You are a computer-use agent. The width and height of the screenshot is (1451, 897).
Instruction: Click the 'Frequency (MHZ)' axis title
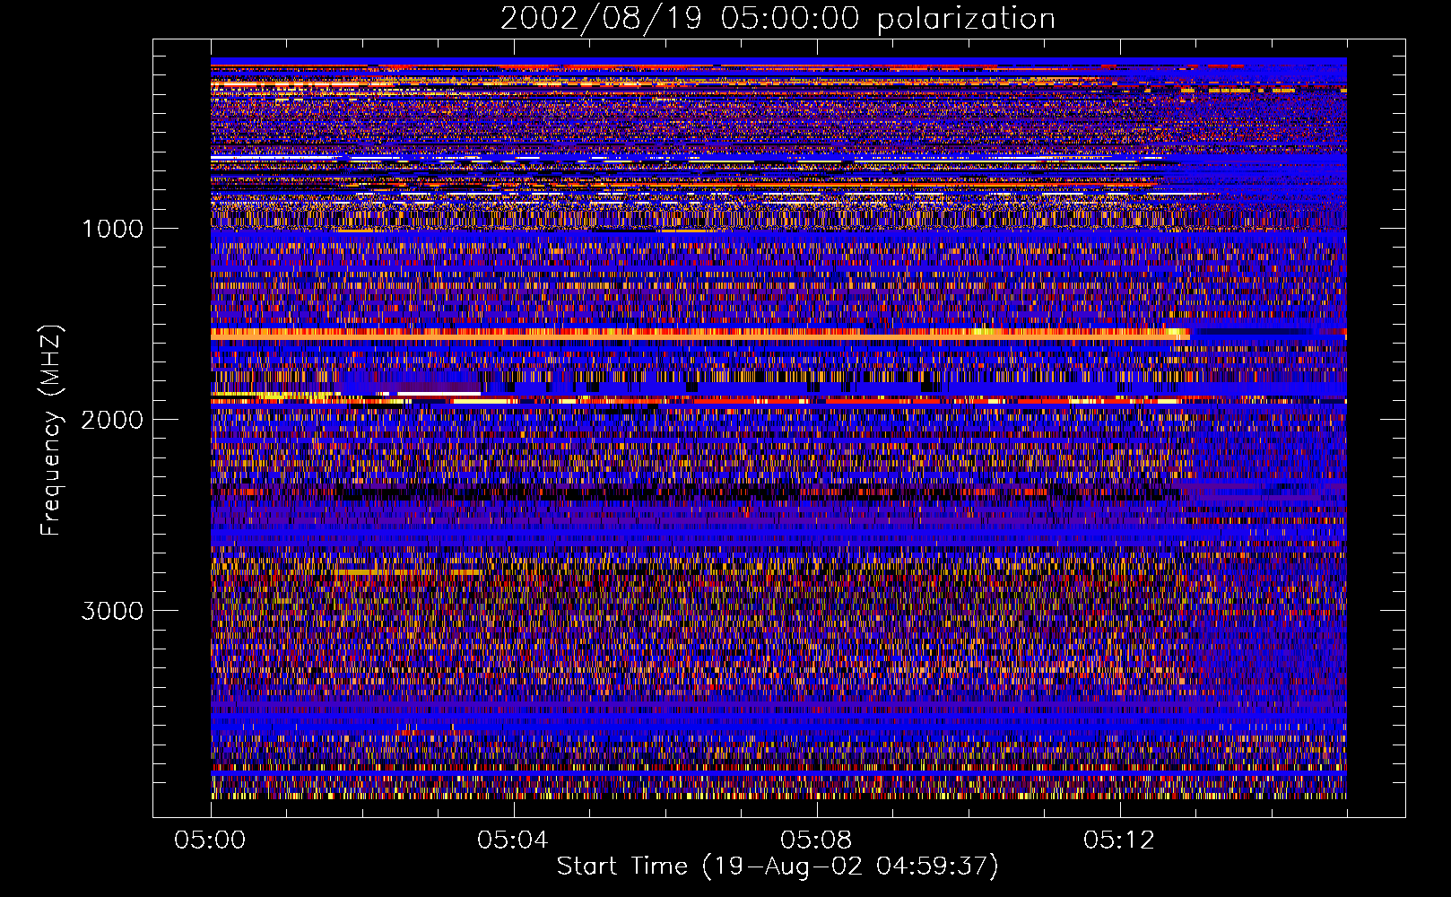point(51,431)
